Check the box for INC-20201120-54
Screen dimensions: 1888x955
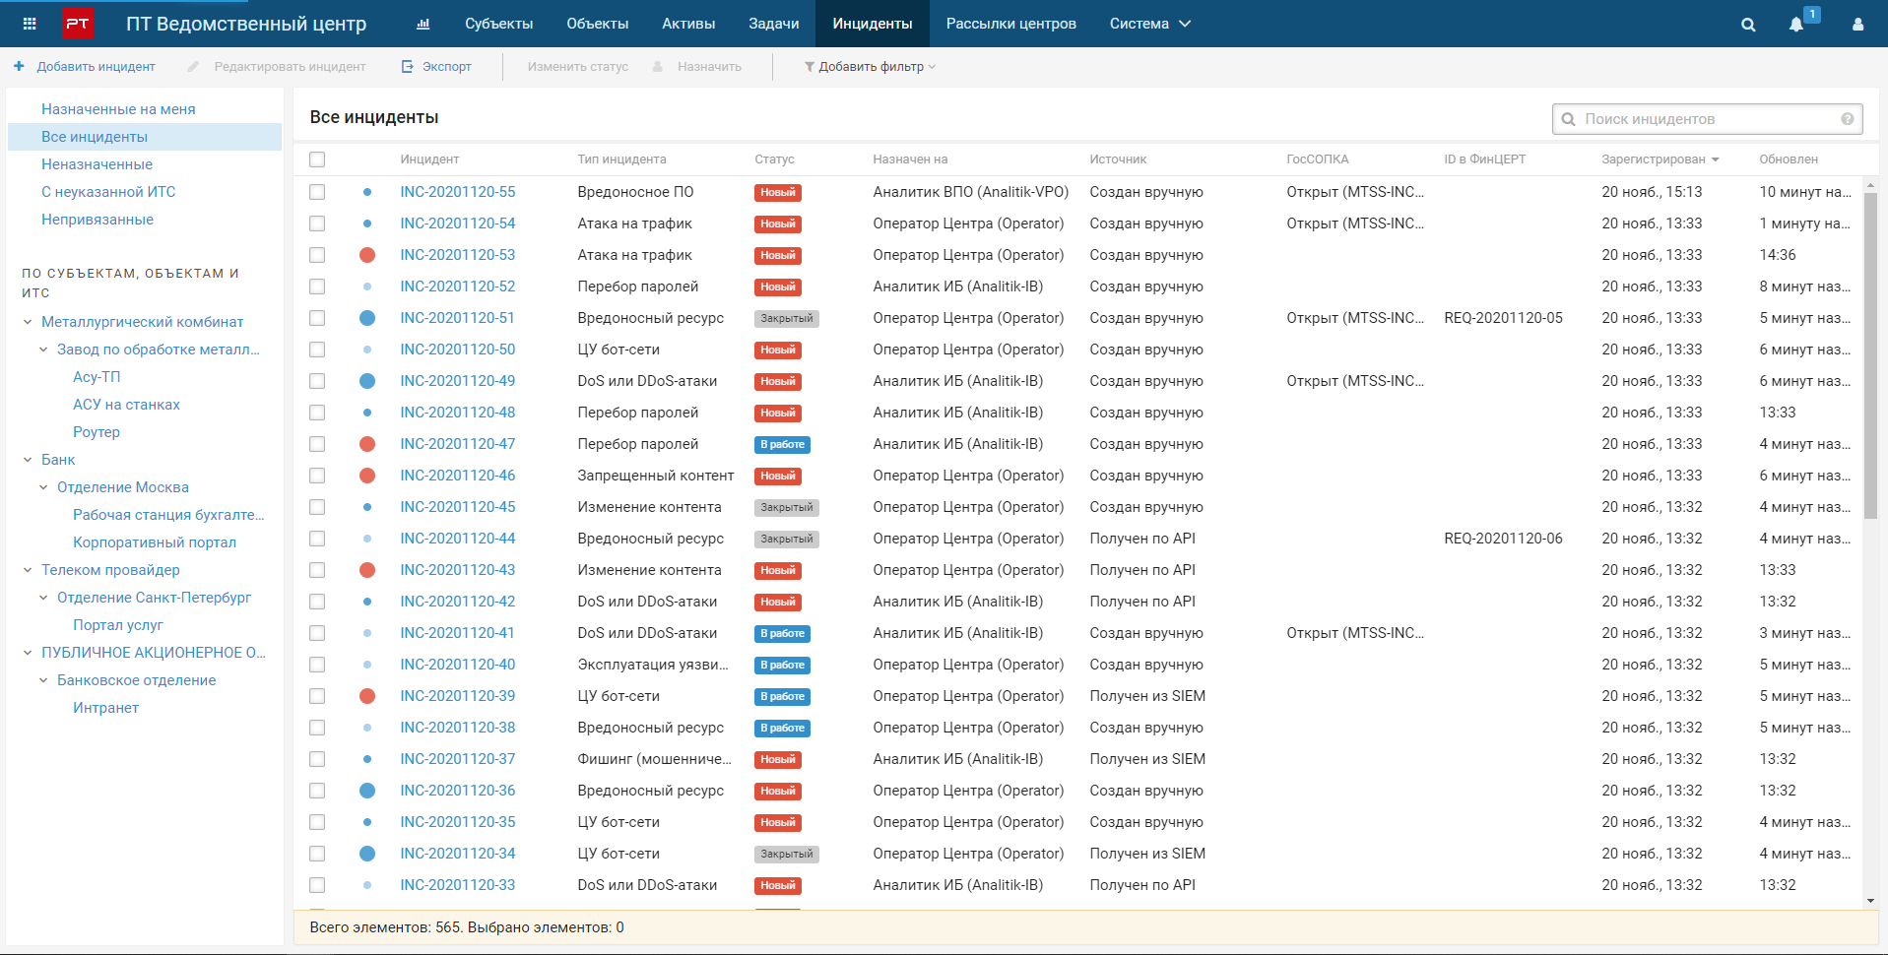[x=317, y=223]
